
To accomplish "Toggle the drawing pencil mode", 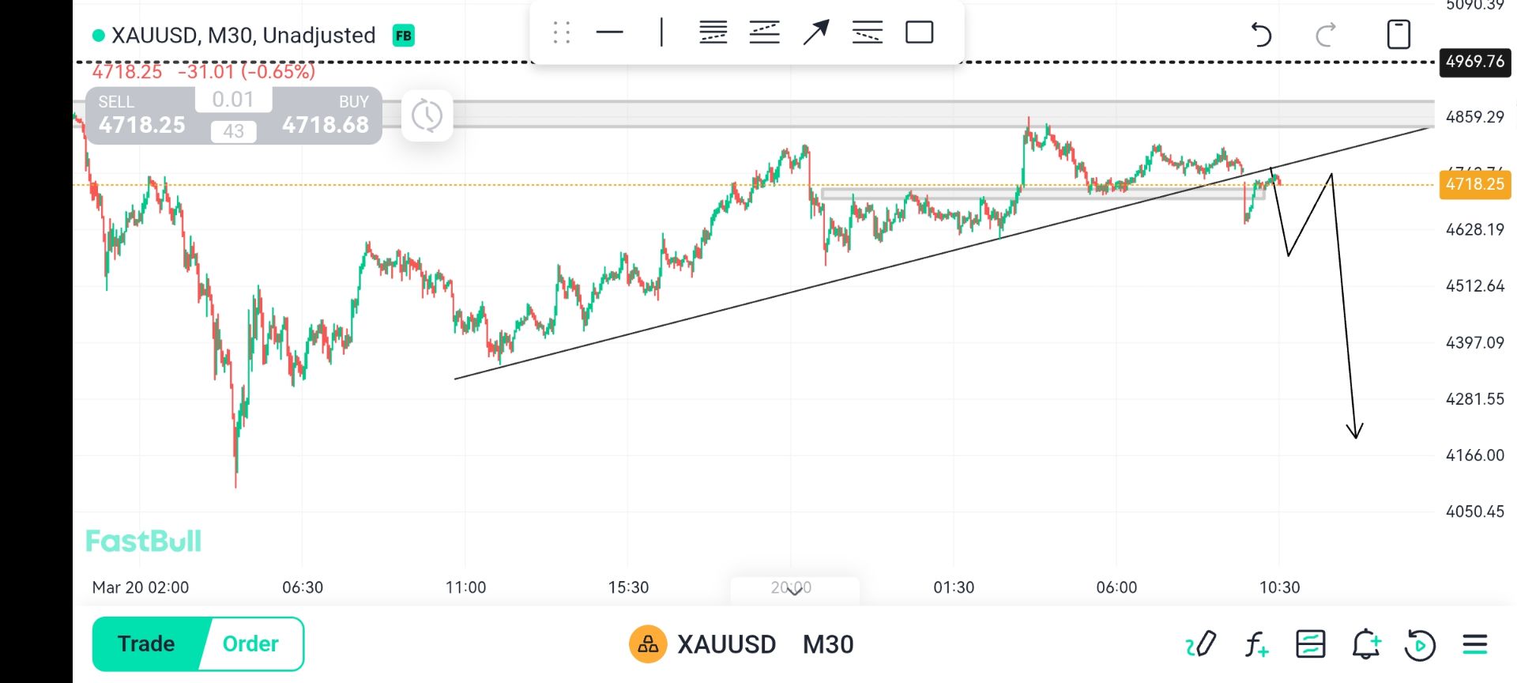I will (x=1201, y=645).
